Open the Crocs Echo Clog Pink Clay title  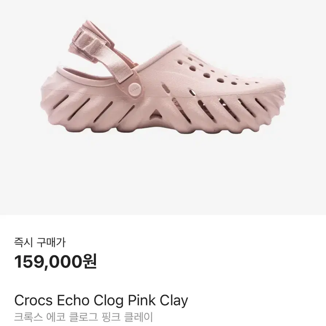point(101,300)
